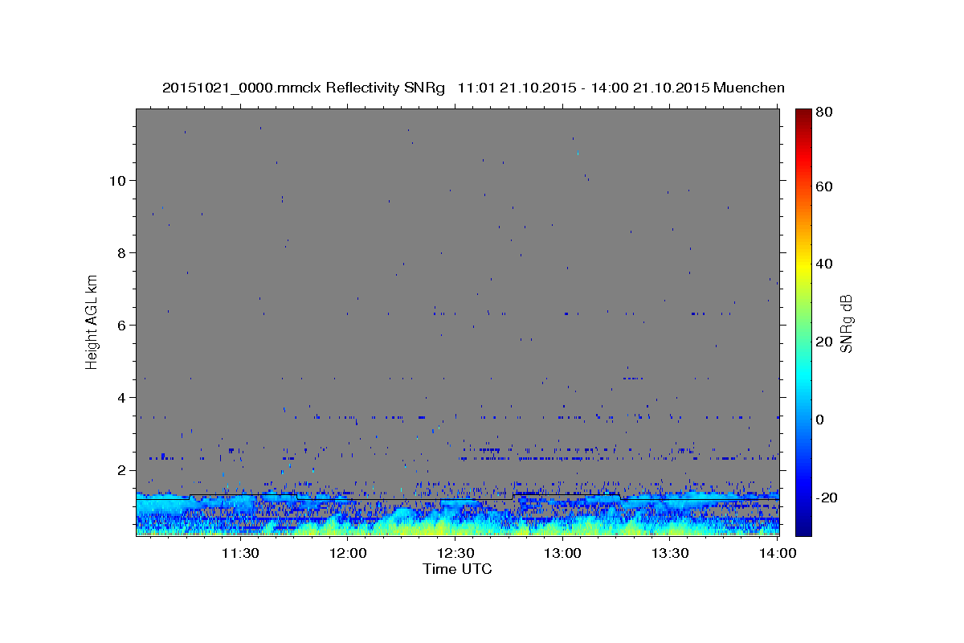
Task: Click the dark red top of the colorbar
Action: (803, 113)
